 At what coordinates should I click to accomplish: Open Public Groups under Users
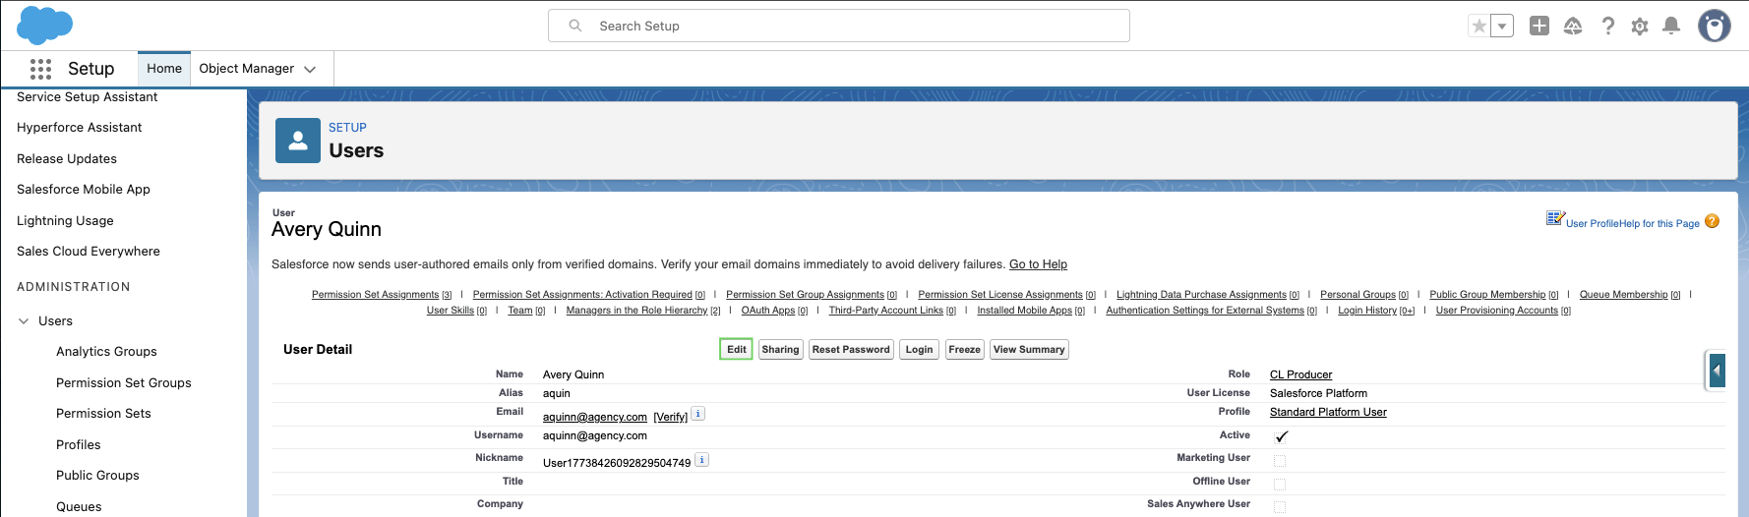(x=97, y=476)
